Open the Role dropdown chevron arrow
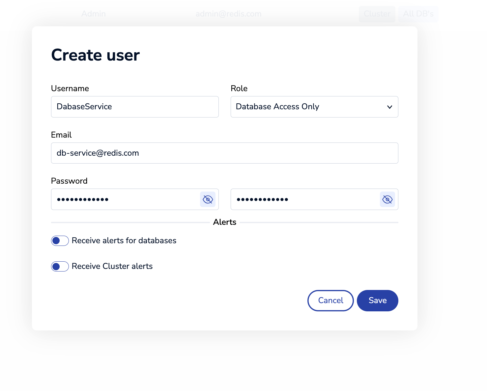 click(389, 107)
